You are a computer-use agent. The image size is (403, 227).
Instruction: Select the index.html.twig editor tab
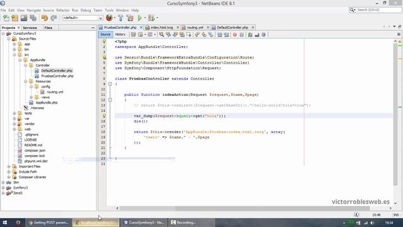pos(162,27)
